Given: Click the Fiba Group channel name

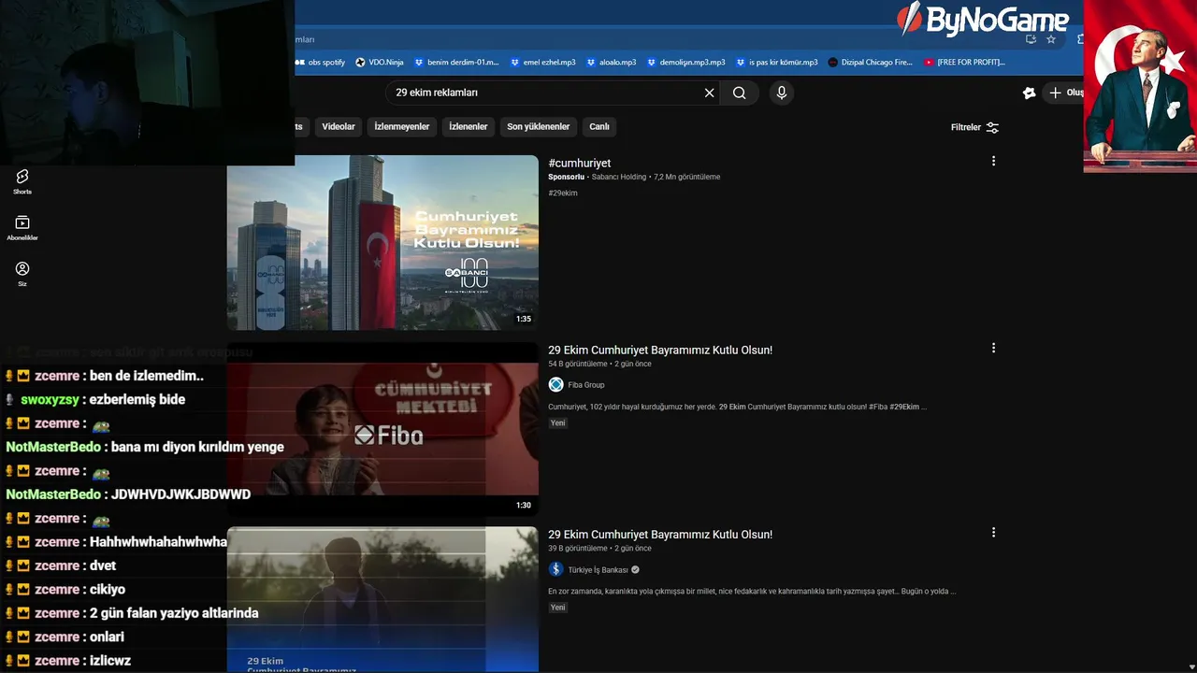Looking at the screenshot, I should coord(586,385).
